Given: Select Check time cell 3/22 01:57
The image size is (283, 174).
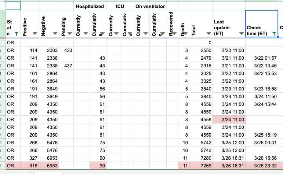Looking at the screenshot, I should tap(262, 58).
